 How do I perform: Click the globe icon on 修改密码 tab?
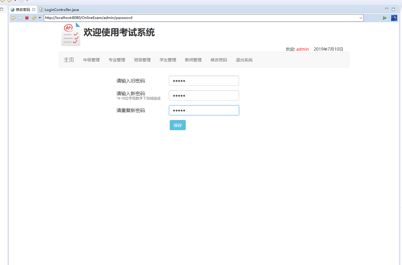12,9
